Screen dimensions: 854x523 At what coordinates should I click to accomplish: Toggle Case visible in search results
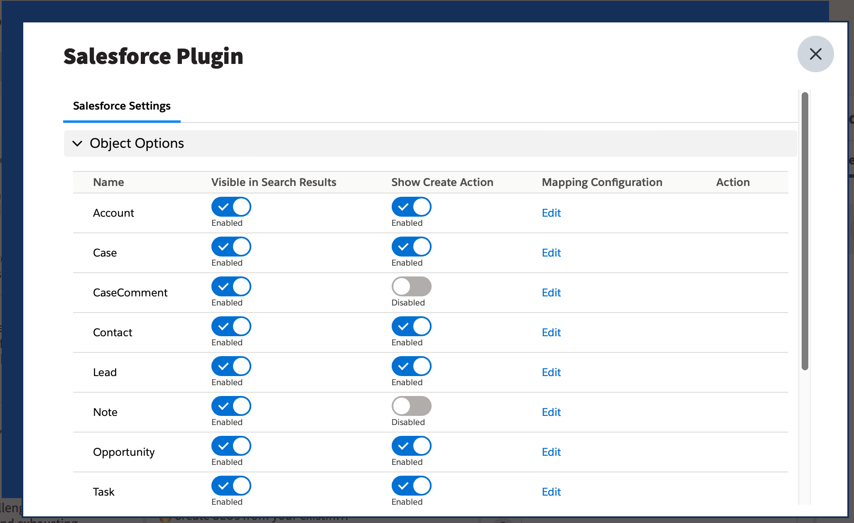(231, 247)
